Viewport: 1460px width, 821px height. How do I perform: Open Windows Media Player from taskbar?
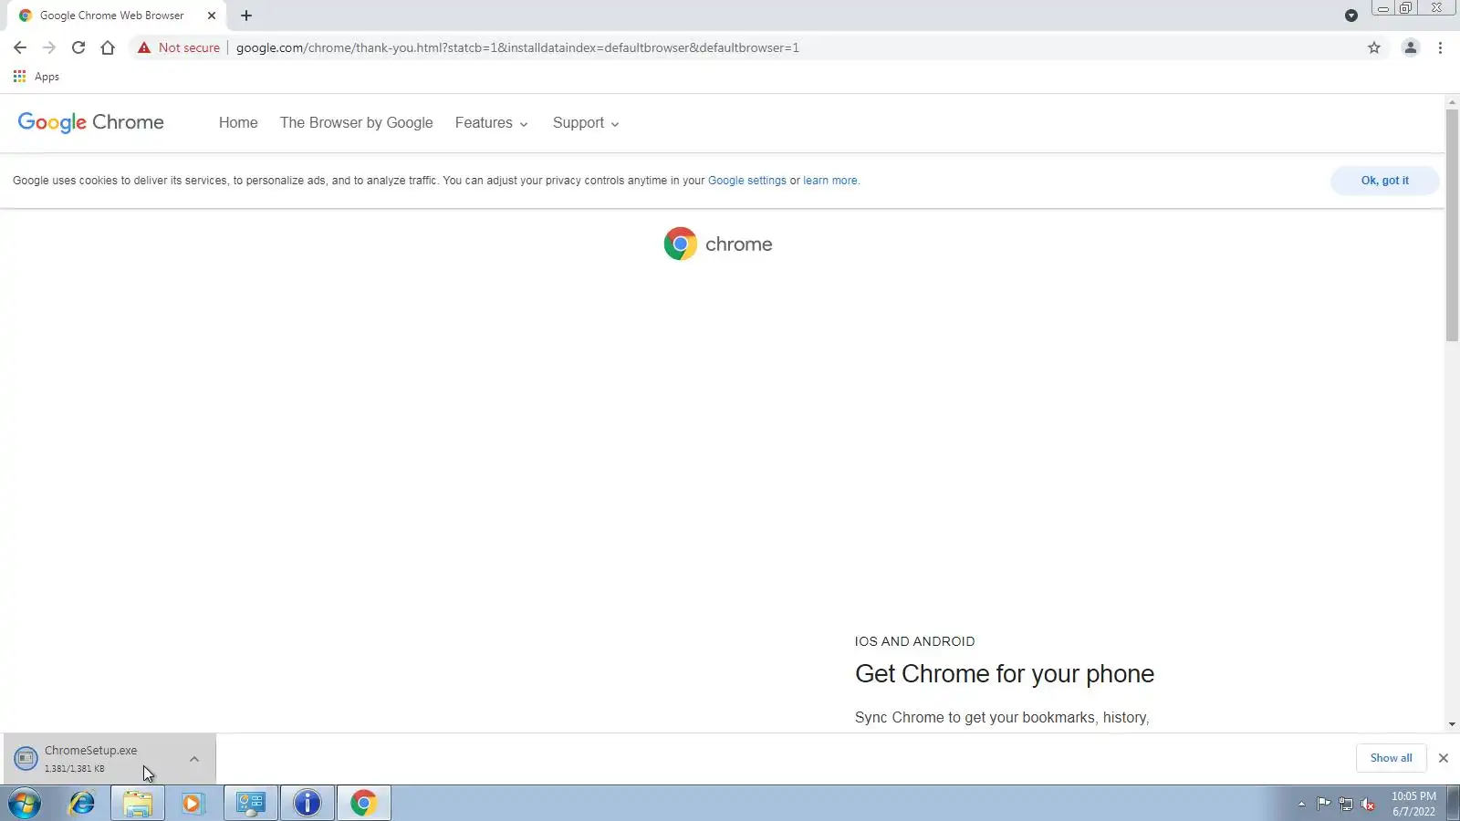click(x=193, y=804)
